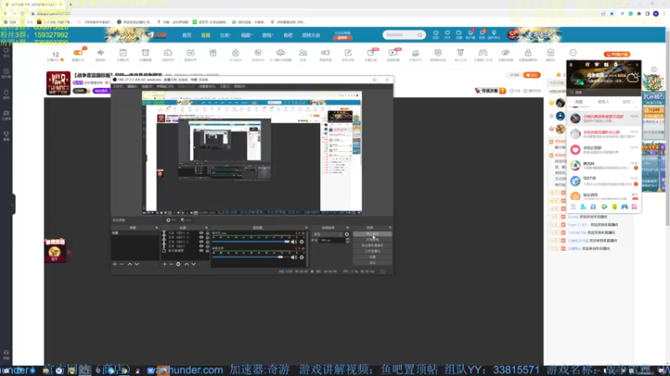Click padlock icon in Douyu streamer toolbar
The image size is (670, 376).
coord(528,53)
